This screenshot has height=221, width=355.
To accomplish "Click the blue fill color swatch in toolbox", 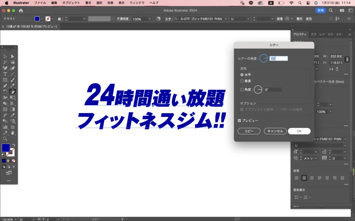I will pos(6,148).
